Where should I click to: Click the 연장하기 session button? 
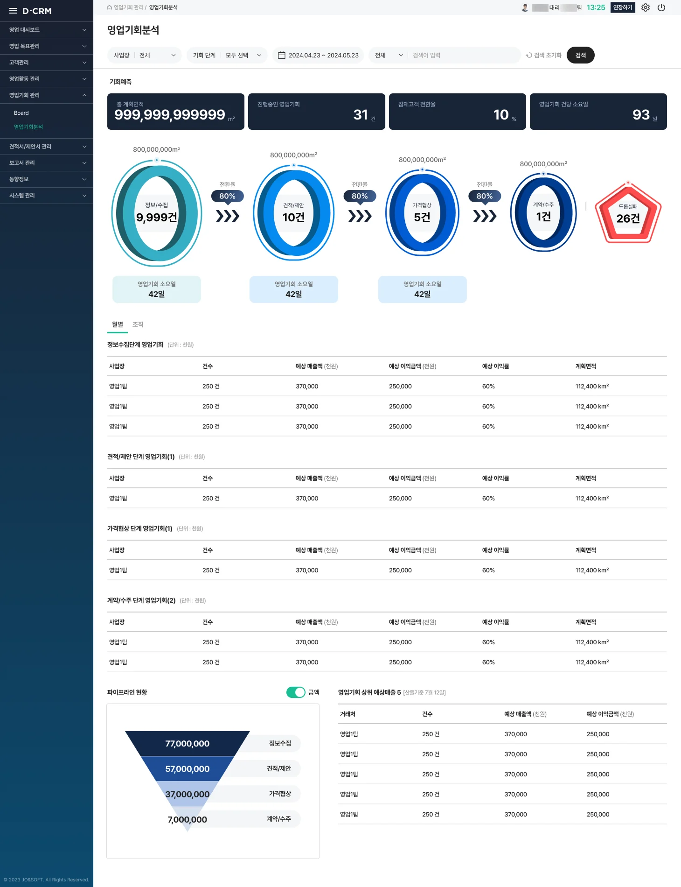(x=623, y=7)
